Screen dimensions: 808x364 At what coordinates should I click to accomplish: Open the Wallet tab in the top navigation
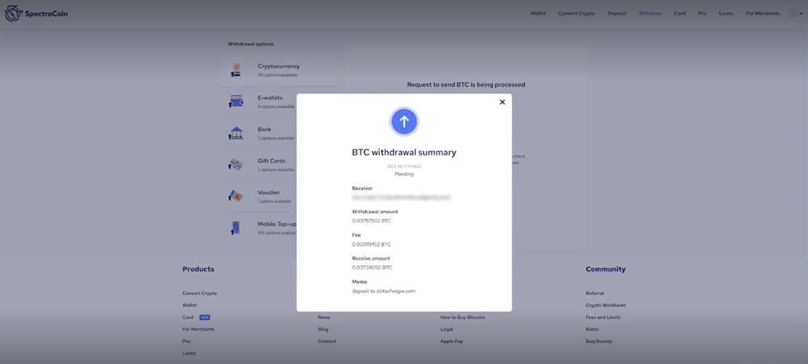click(538, 13)
